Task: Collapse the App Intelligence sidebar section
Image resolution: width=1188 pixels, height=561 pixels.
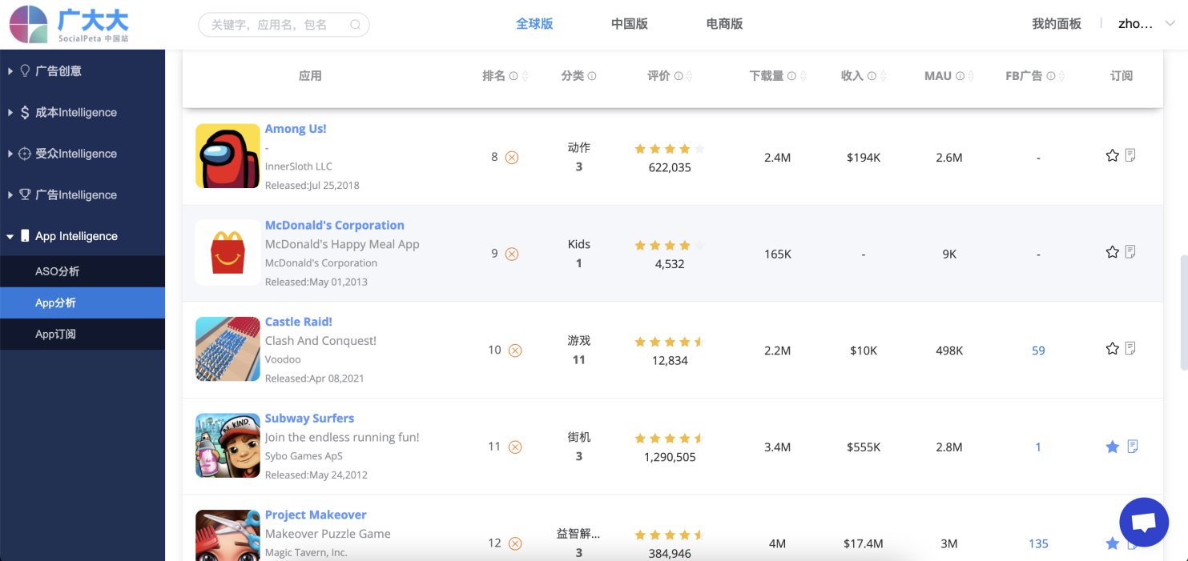Action: (83, 236)
